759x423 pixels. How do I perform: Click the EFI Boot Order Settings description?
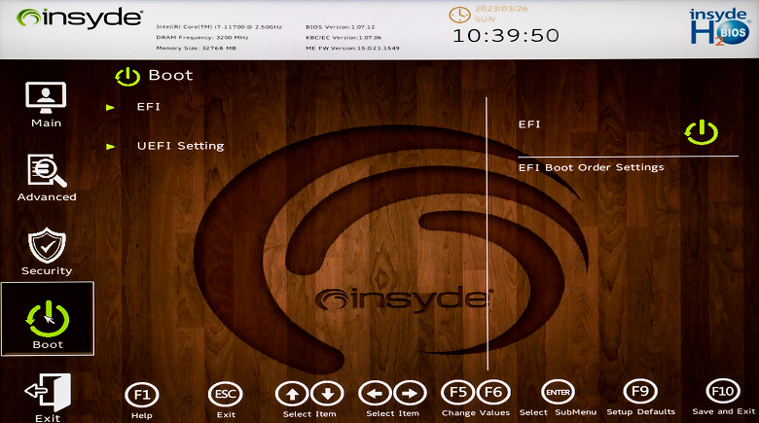pos(591,167)
